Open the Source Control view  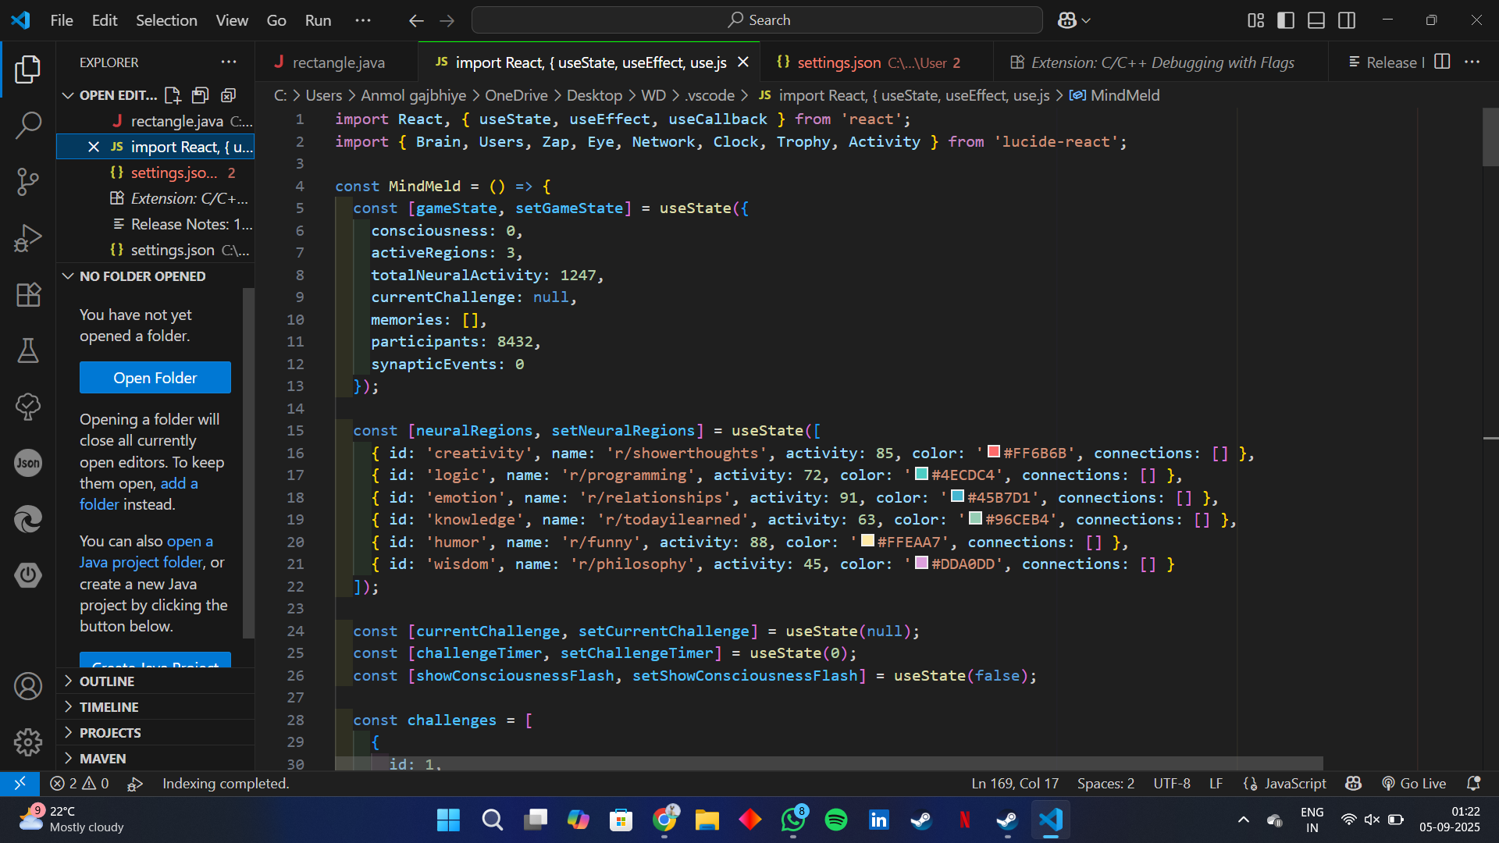(28, 182)
